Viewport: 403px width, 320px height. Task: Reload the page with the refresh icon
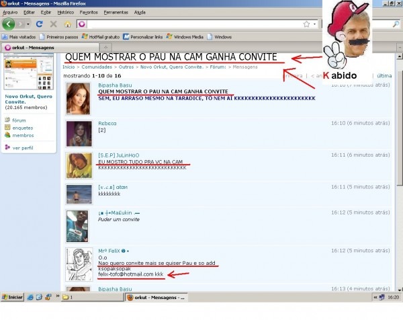tap(38, 24)
